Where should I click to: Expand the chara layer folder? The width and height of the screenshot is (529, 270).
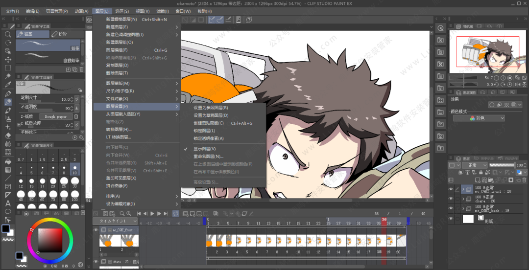point(463,199)
